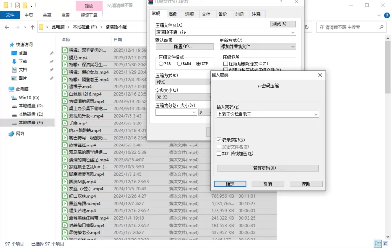Open 下载 folder in the sidebar
This screenshot has width=391, height=248.
click(22, 61)
